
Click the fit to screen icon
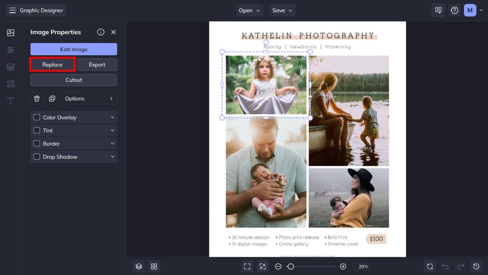pos(247,266)
